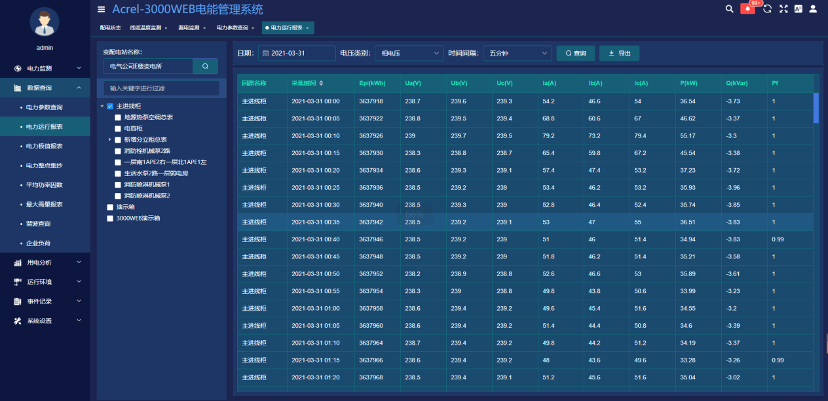Click the 电气公司E楼变电所 substation field
The image size is (828, 401).
(x=148, y=66)
